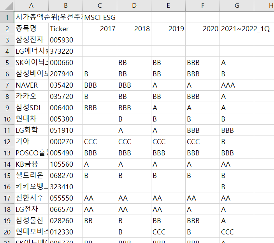Click ticker cell '000660'
The width and height of the screenshot is (274, 243).
click(65, 62)
